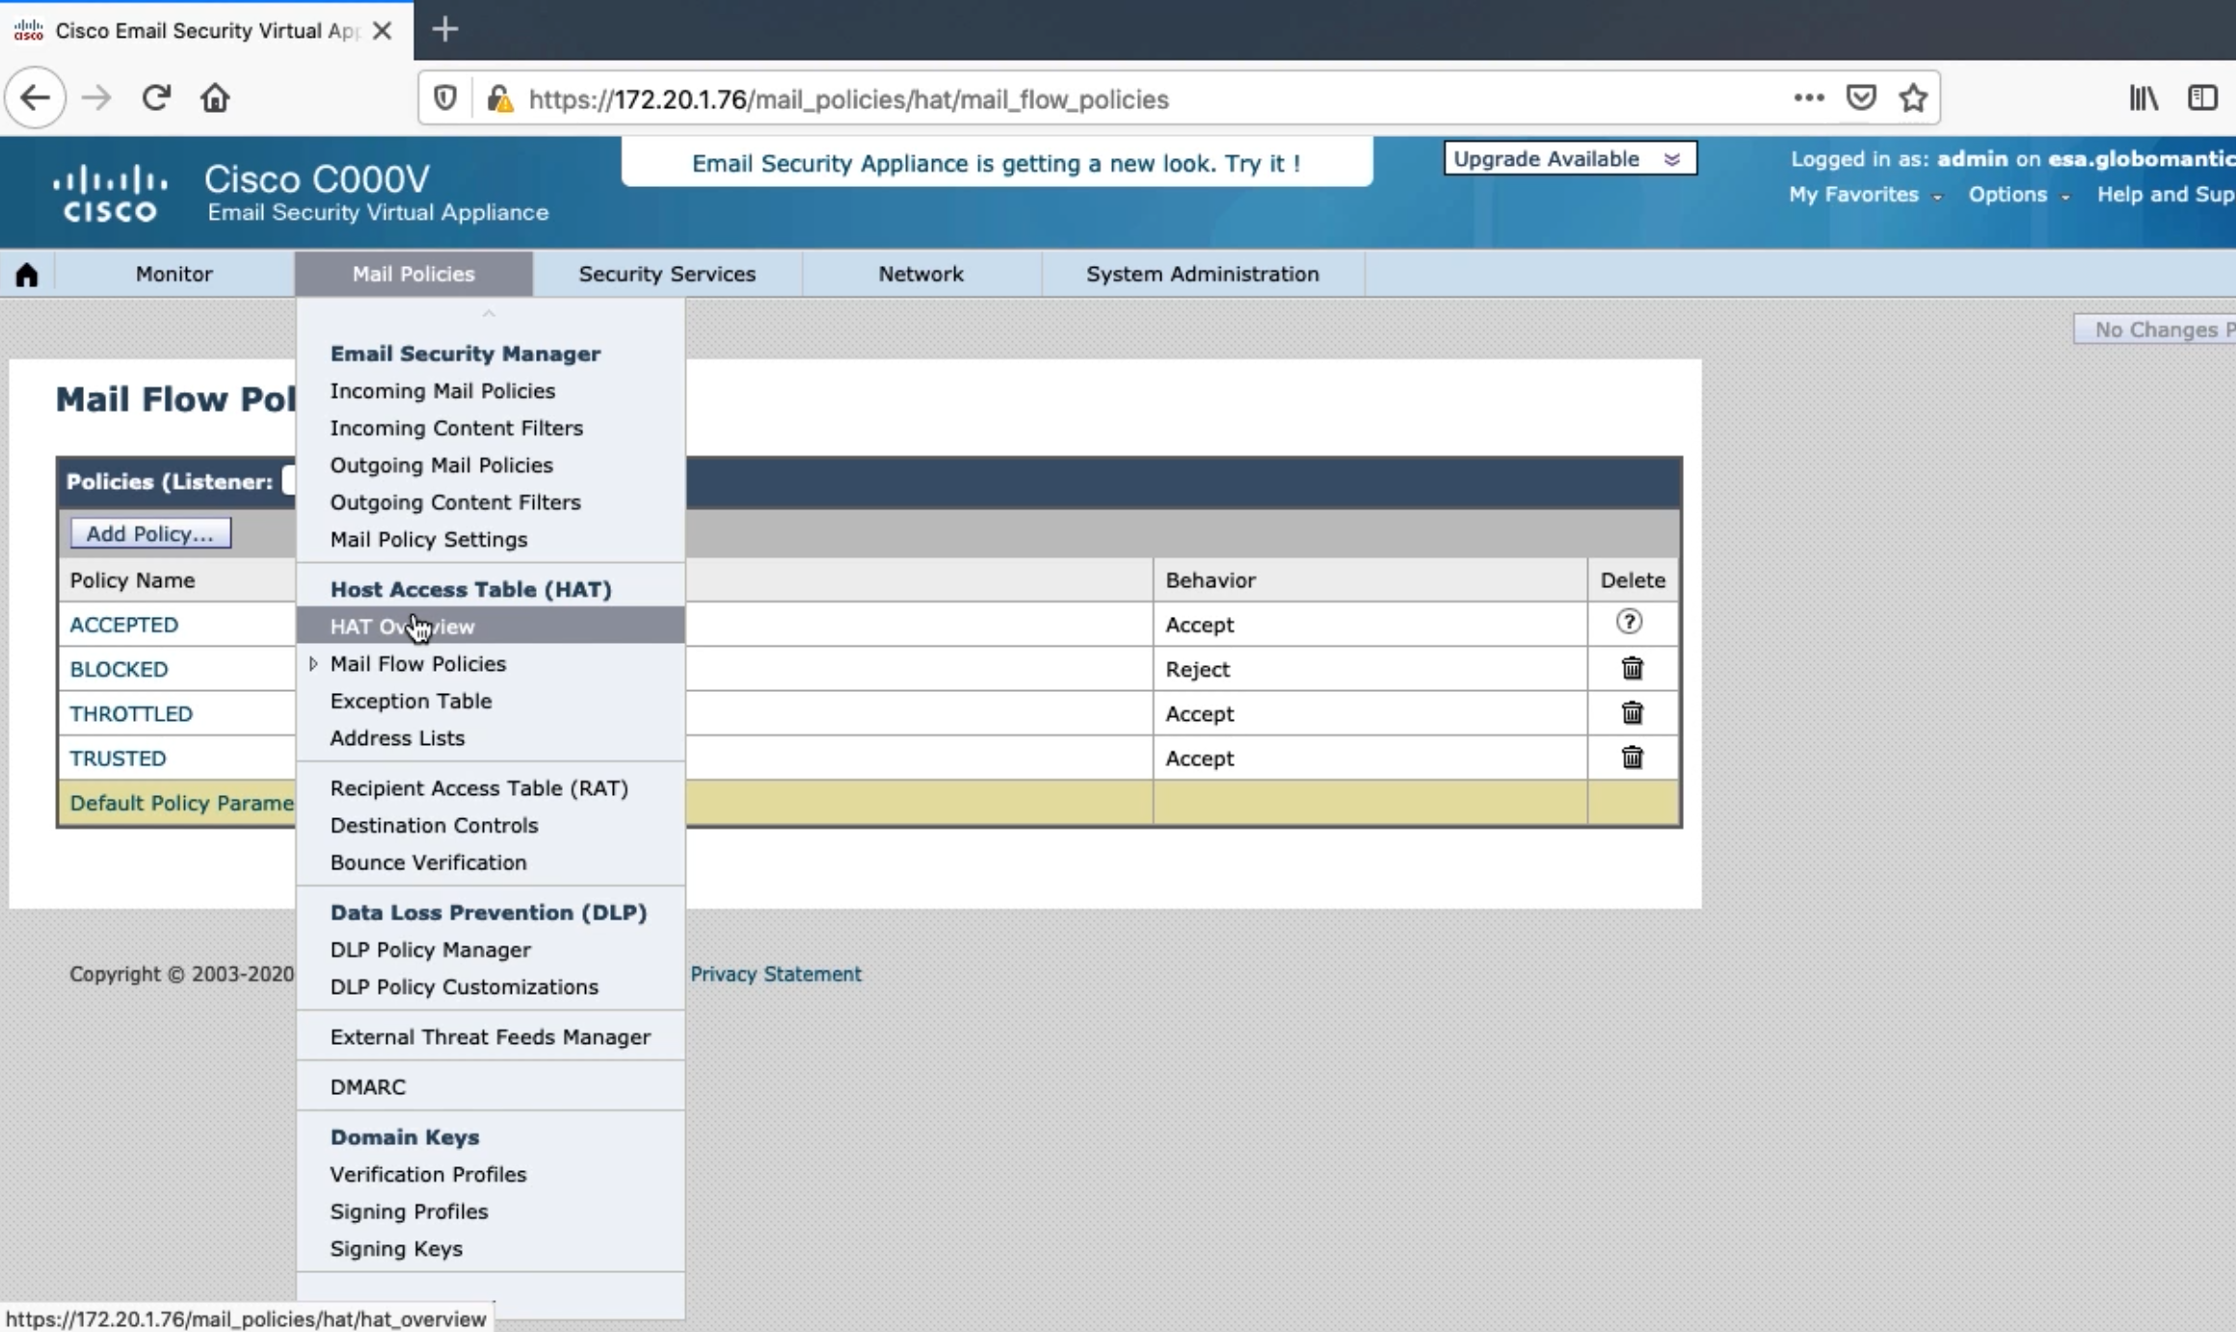The width and height of the screenshot is (2236, 1332).
Task: Click the Policy Name column header
Action: pos(132,580)
